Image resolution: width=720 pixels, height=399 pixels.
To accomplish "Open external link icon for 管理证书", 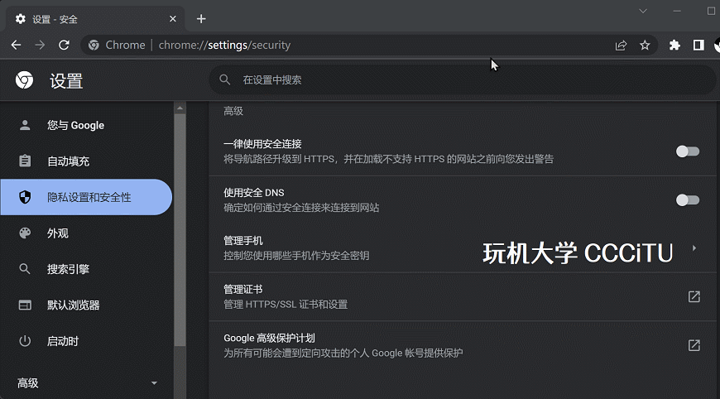I will click(694, 297).
